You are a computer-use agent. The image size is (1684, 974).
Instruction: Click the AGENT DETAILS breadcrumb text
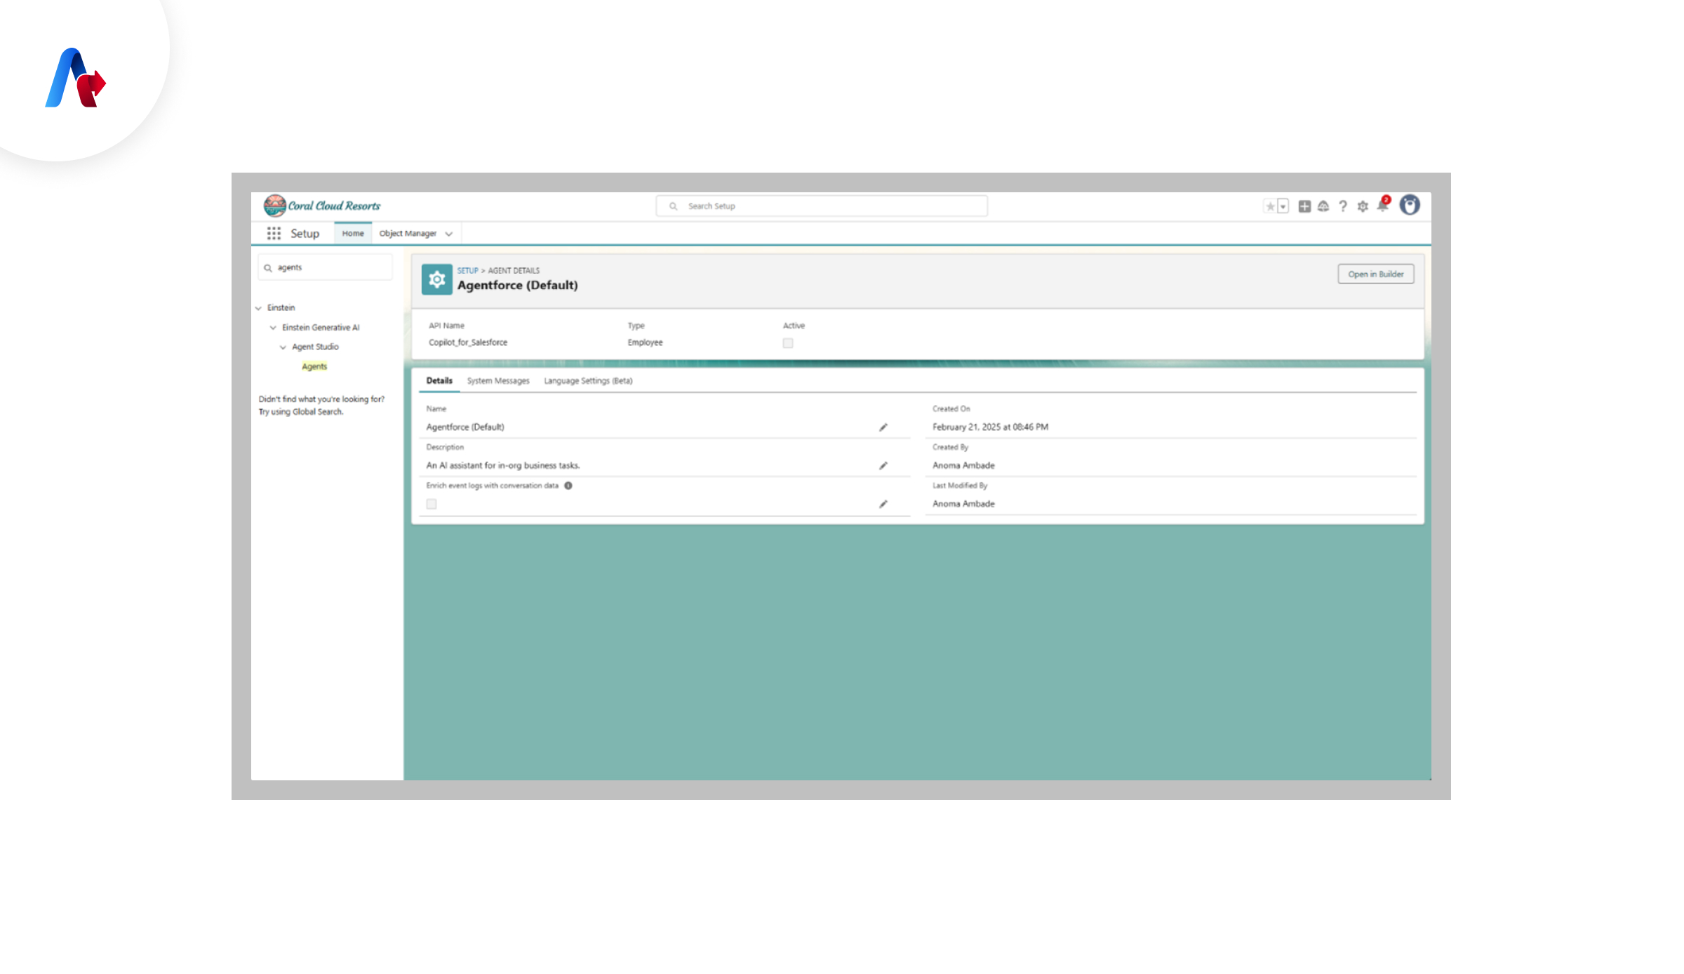(x=514, y=271)
